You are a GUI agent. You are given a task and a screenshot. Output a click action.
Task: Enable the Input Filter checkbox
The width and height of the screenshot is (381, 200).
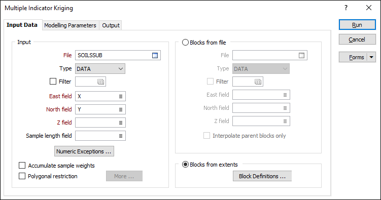(53, 81)
